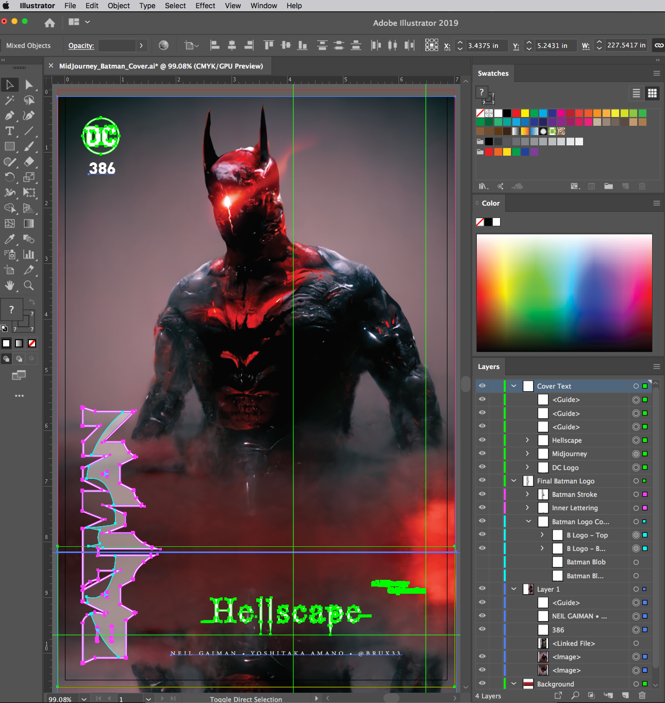
Task: Open the Object menu
Action: [x=119, y=6]
